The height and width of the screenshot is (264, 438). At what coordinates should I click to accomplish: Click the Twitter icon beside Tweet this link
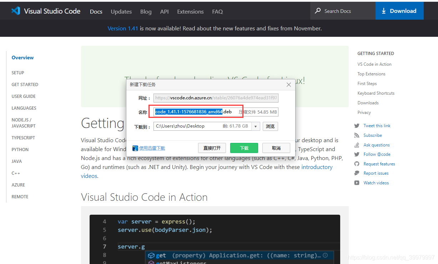pyautogui.click(x=357, y=126)
